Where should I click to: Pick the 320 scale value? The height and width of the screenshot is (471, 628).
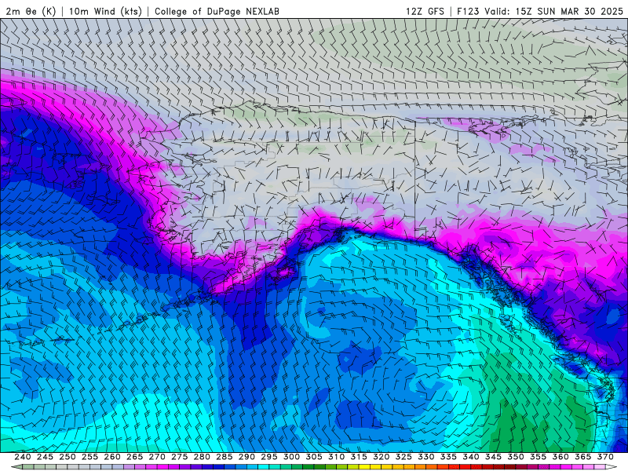(382, 457)
